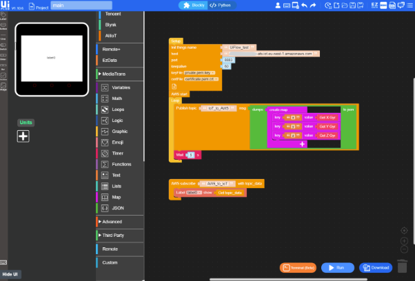Pick the Switch widget from UI sidebar
Image resolution: width=415 pixels, height=281 pixels.
pos(3,47)
